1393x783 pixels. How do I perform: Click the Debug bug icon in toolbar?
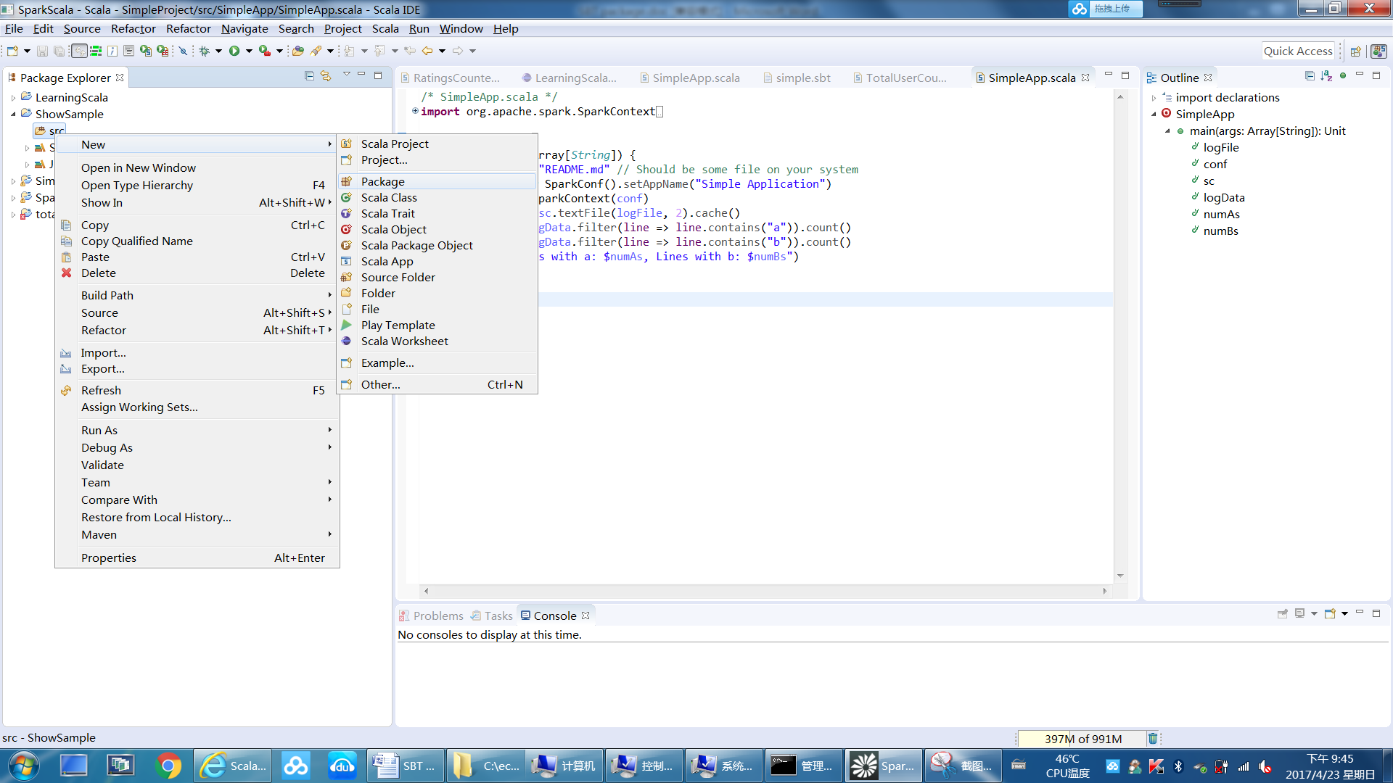coord(205,51)
